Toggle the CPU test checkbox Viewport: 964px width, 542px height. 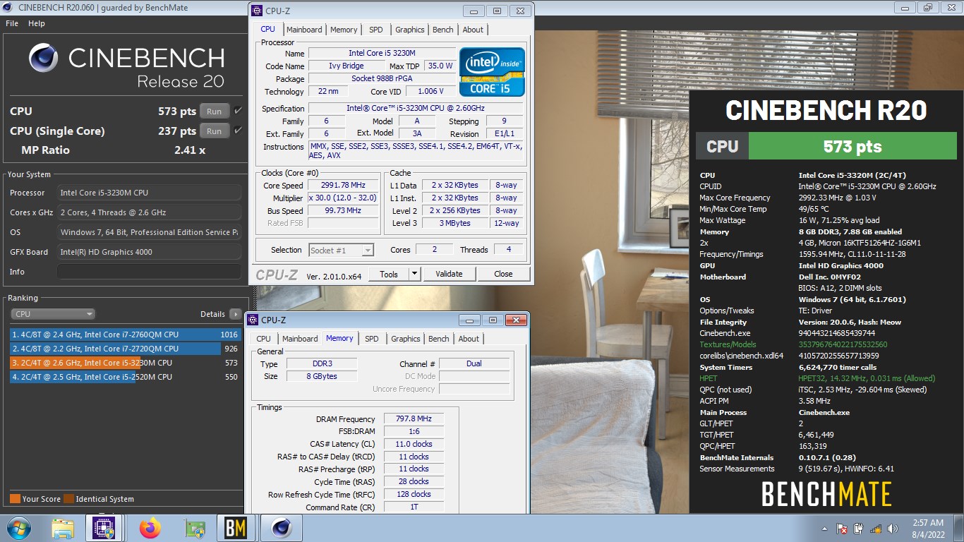point(238,111)
